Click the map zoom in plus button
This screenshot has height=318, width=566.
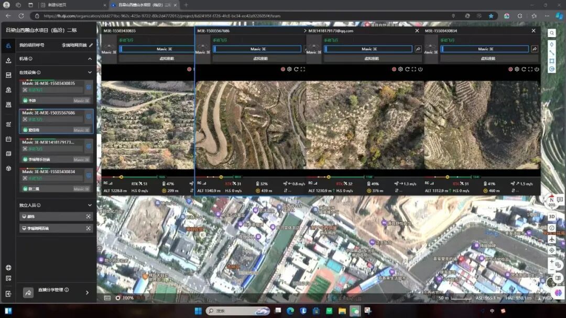tap(552, 262)
